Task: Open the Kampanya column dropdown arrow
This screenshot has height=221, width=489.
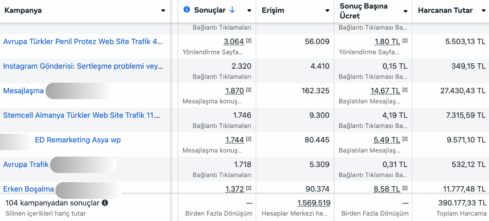Action: point(163,11)
